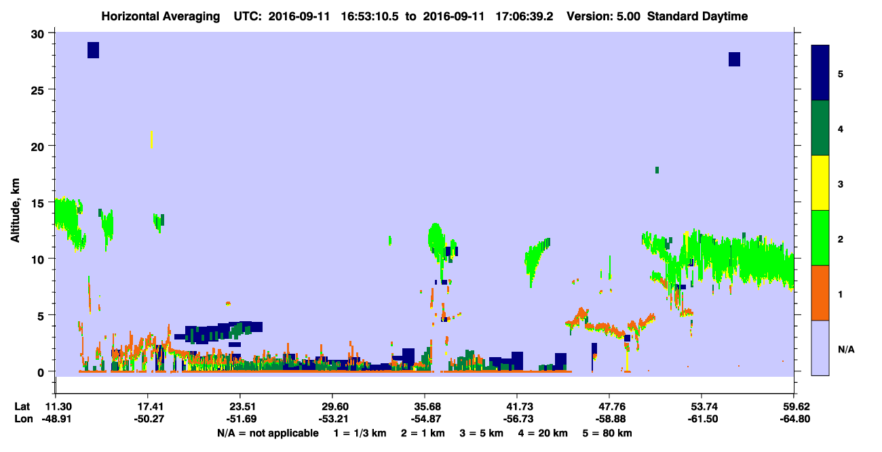
Task: Click the dark green level 4 legend swatch
Action: click(820, 128)
